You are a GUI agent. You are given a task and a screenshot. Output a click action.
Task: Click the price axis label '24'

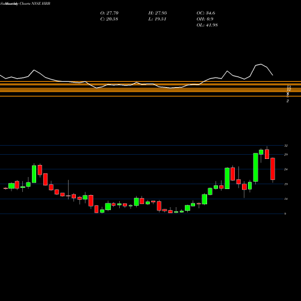(286, 169)
